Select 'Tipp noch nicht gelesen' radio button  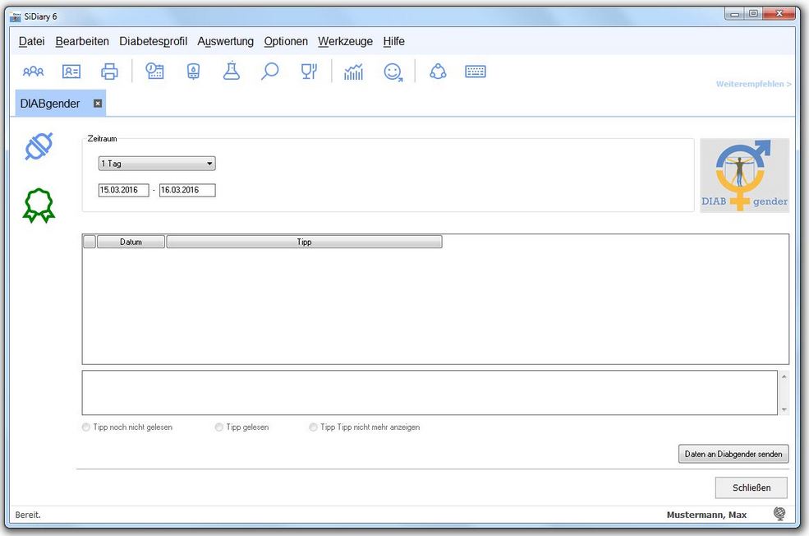85,427
